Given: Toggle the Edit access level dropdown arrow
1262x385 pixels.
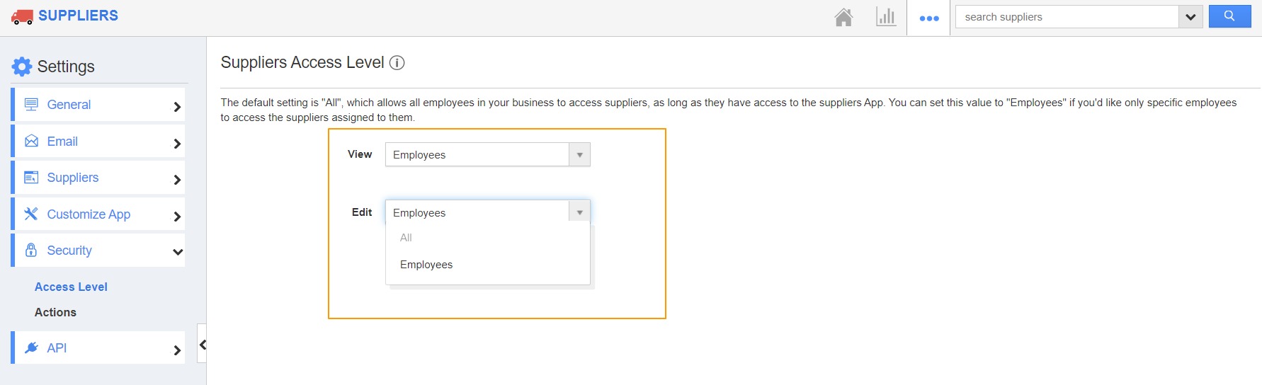Looking at the screenshot, I should coord(579,212).
